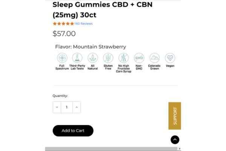Viewport: 226px width, 151px height.
Task: Click the black scroll-to-top arrow button
Action: (x=175, y=140)
